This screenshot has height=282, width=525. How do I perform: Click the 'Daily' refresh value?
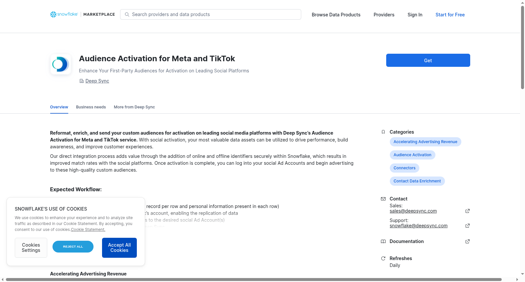[395, 265]
